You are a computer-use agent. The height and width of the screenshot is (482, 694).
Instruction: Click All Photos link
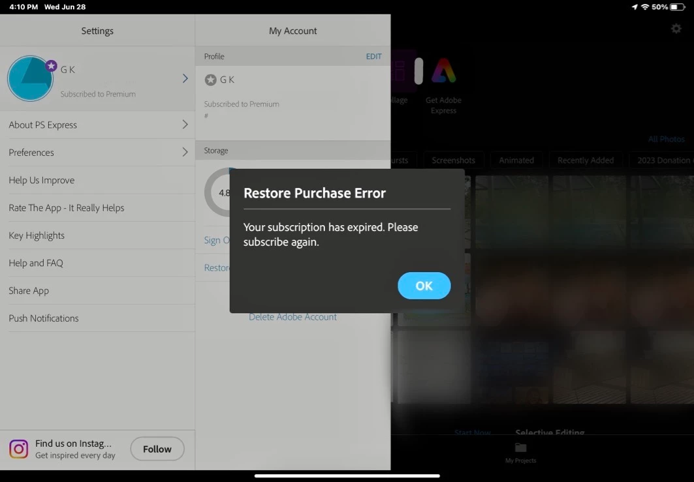click(666, 139)
